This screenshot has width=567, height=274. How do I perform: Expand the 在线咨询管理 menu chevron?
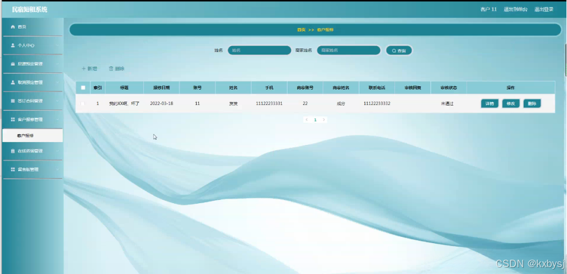(57, 151)
